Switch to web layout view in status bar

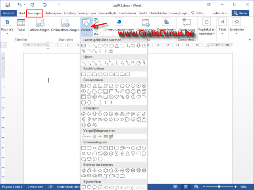point(196,187)
